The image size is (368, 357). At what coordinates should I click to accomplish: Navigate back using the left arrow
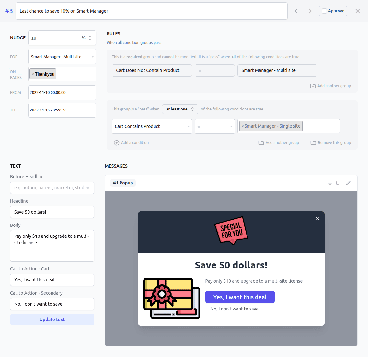coord(298,11)
